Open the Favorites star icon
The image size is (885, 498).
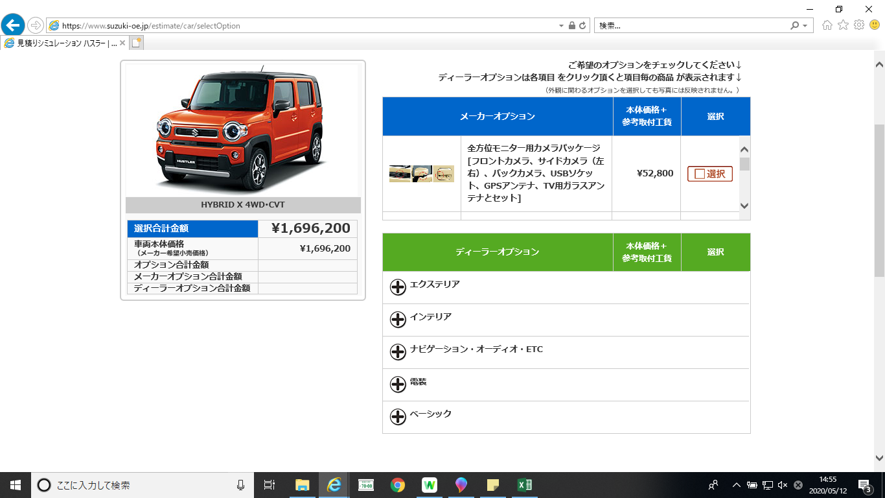(x=843, y=25)
